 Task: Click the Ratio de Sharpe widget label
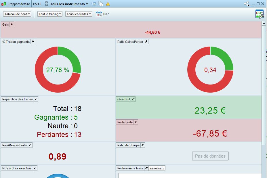pos(128,145)
